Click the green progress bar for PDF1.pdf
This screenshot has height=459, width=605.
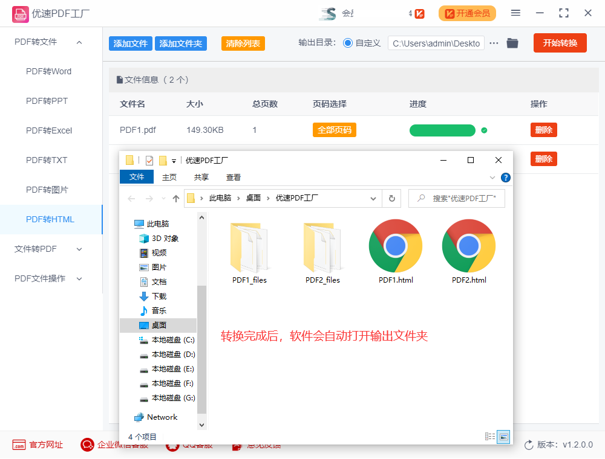pyautogui.click(x=442, y=130)
